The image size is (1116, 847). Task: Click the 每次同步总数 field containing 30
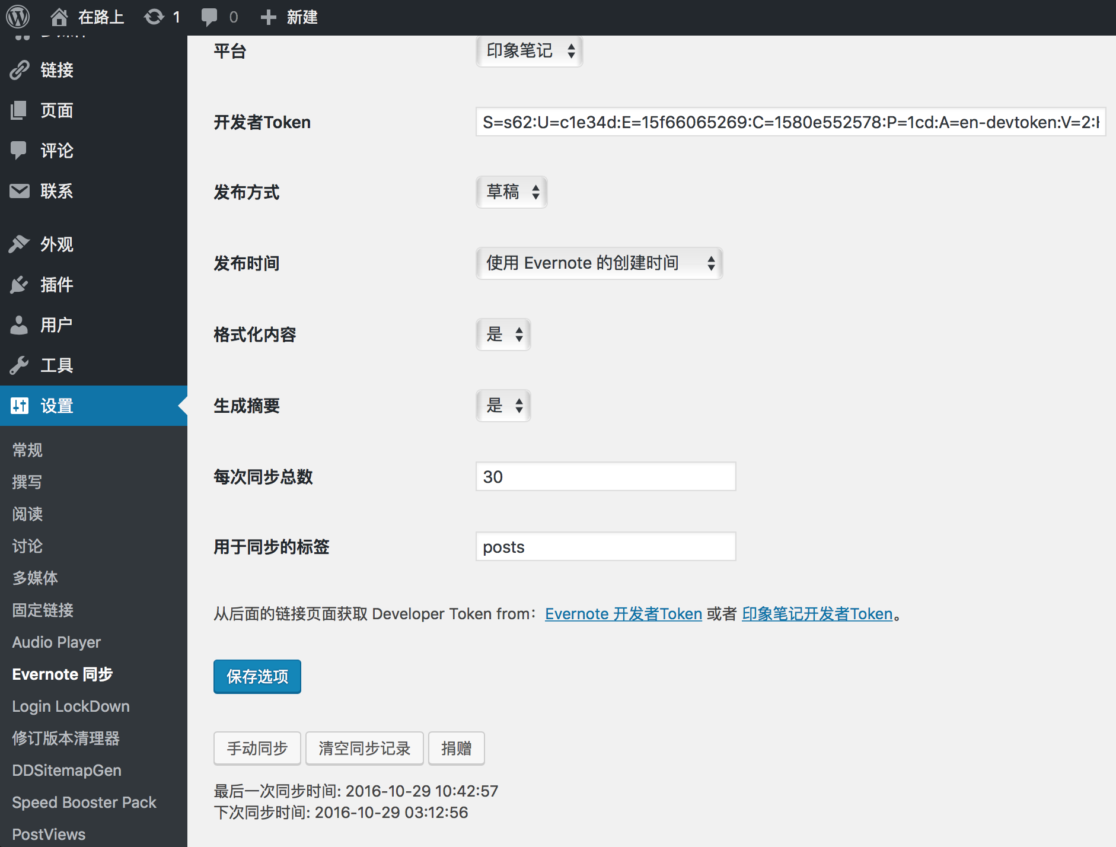[606, 477]
